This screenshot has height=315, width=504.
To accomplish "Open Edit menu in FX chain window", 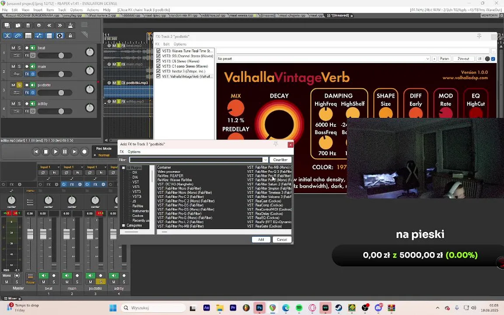I will point(166,44).
